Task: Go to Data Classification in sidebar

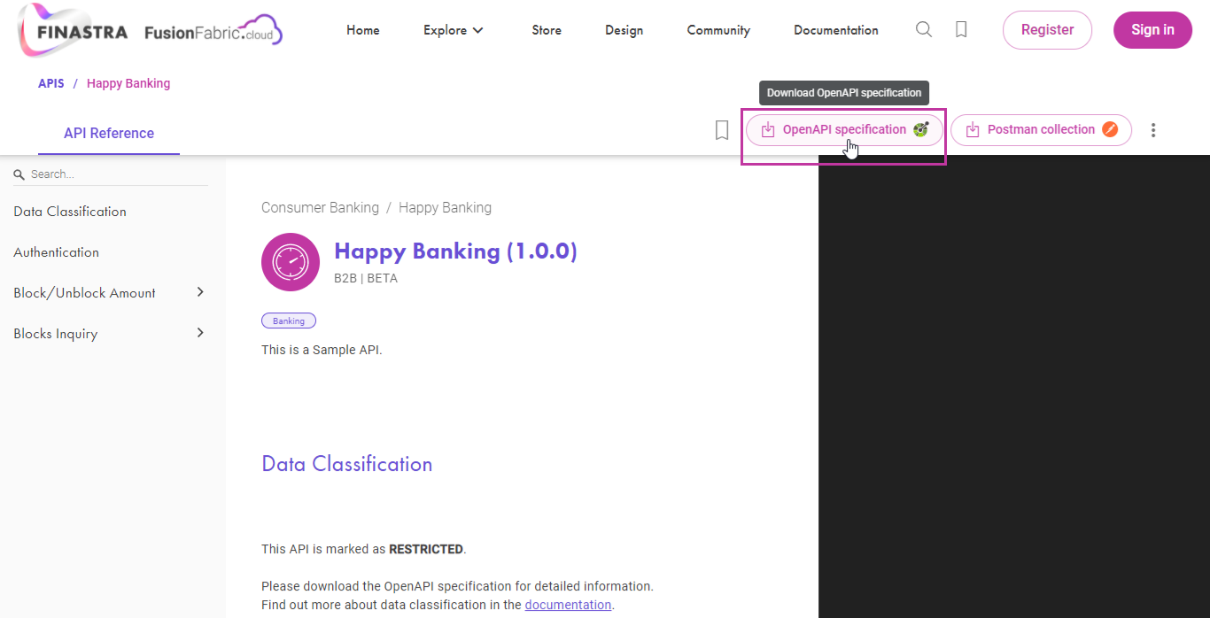Action: click(70, 212)
